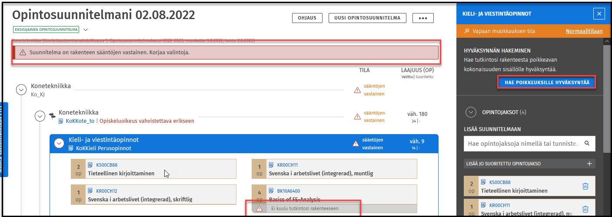Click the OHJAUS button
Screen dimensions: 612x217
click(x=307, y=18)
